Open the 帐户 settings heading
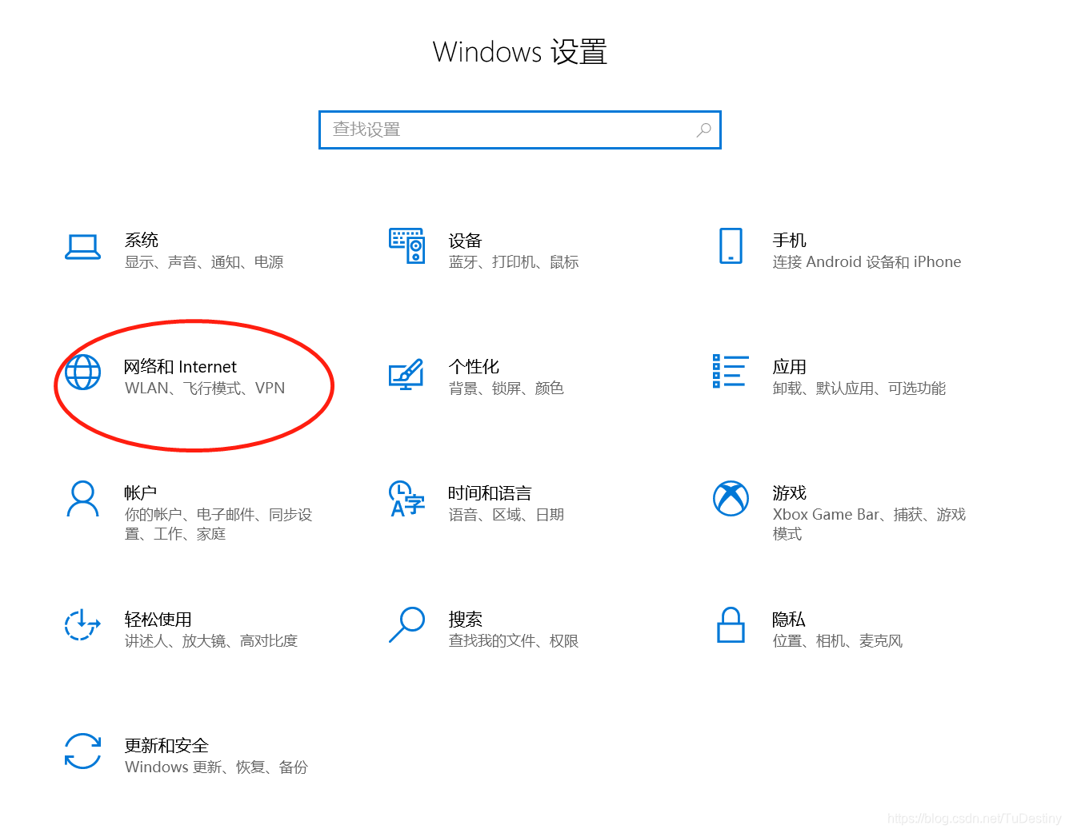 [x=141, y=493]
